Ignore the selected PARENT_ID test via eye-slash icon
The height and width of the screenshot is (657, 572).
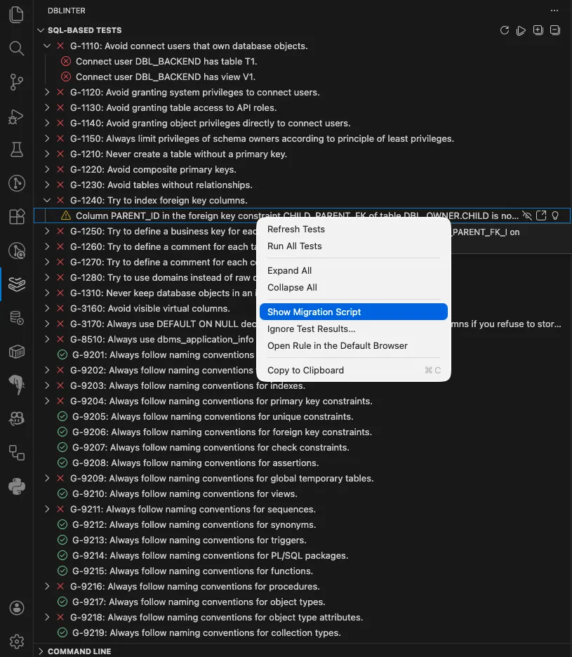click(528, 215)
